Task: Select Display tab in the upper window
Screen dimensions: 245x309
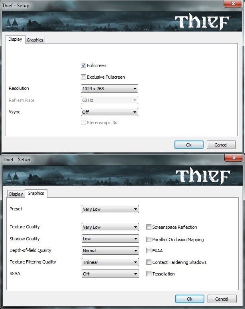Action: 15,39
